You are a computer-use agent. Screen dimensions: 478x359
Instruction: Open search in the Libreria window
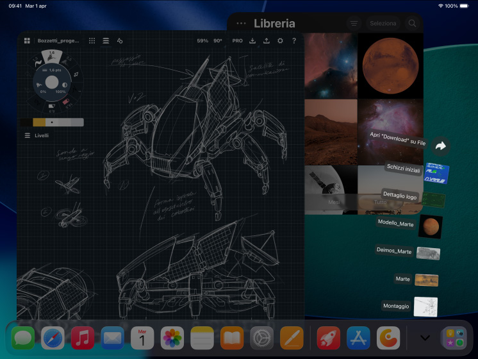coord(412,23)
